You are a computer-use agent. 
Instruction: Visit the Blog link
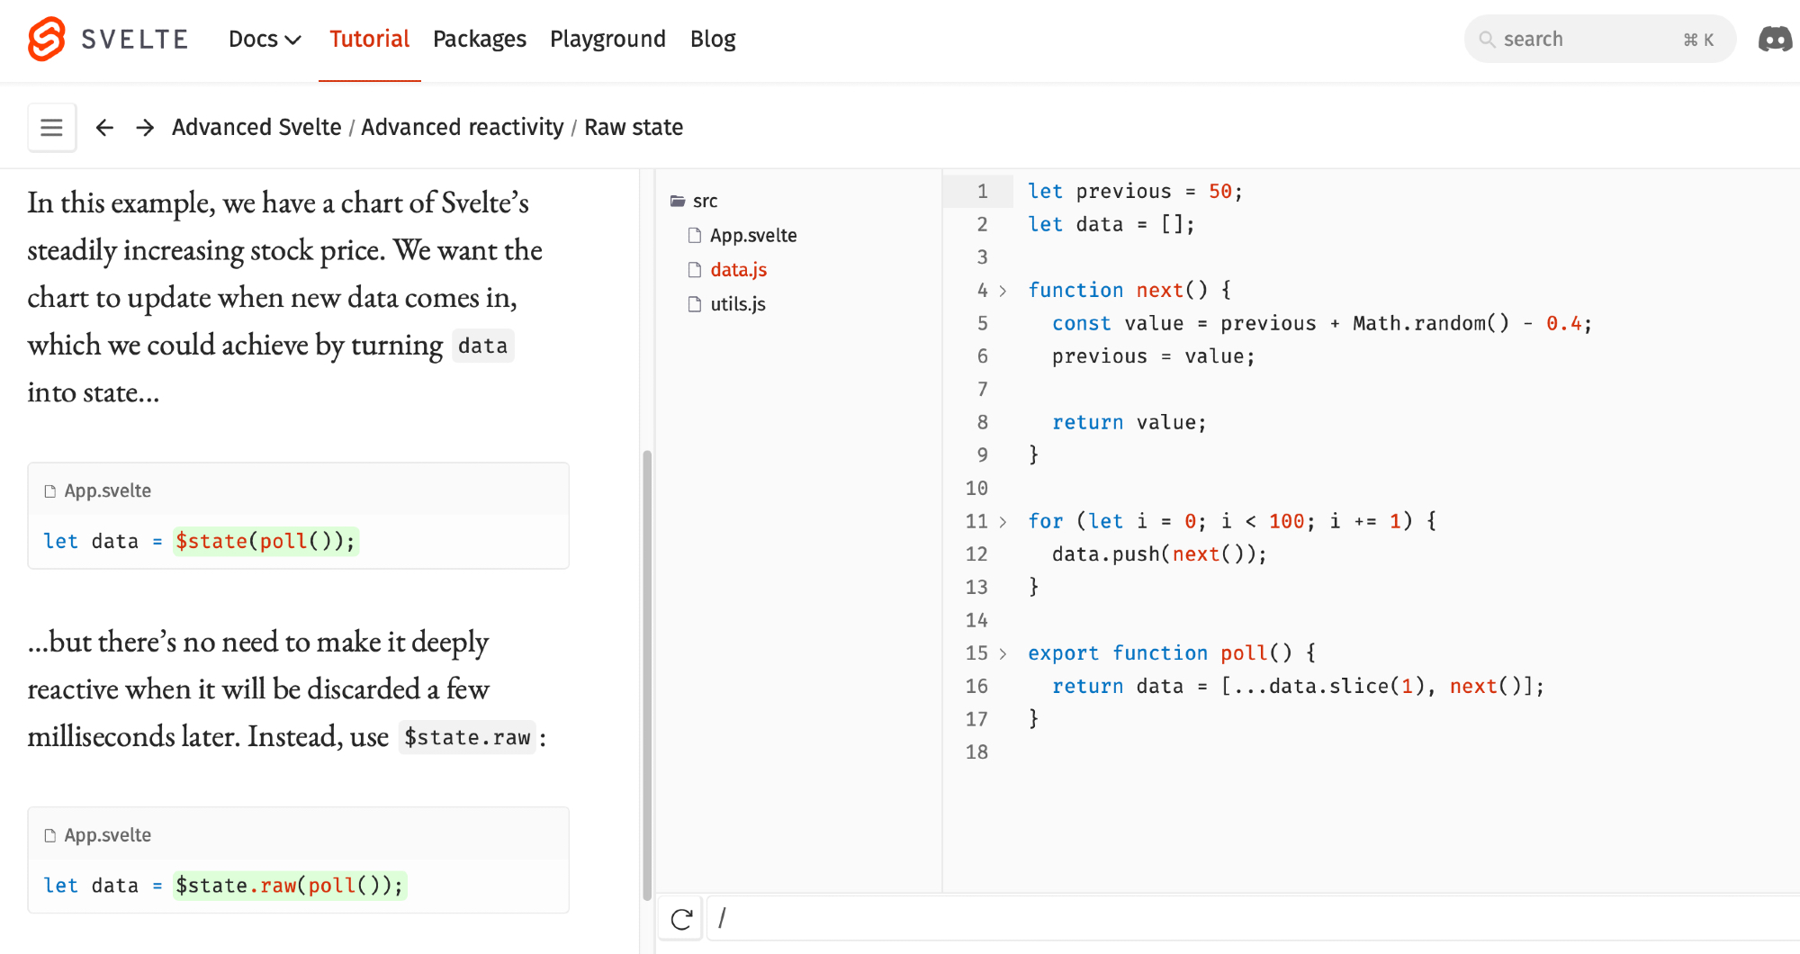coord(713,40)
